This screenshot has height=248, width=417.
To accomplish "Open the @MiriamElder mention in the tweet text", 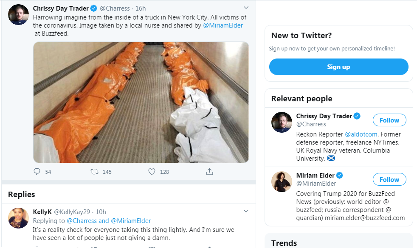I will 223,25.
